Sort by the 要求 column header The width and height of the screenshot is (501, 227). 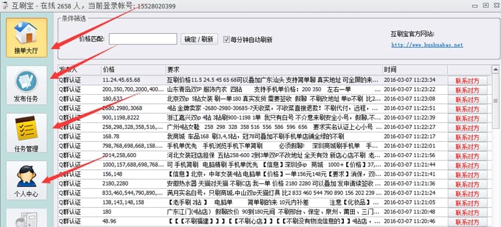click(x=274, y=70)
